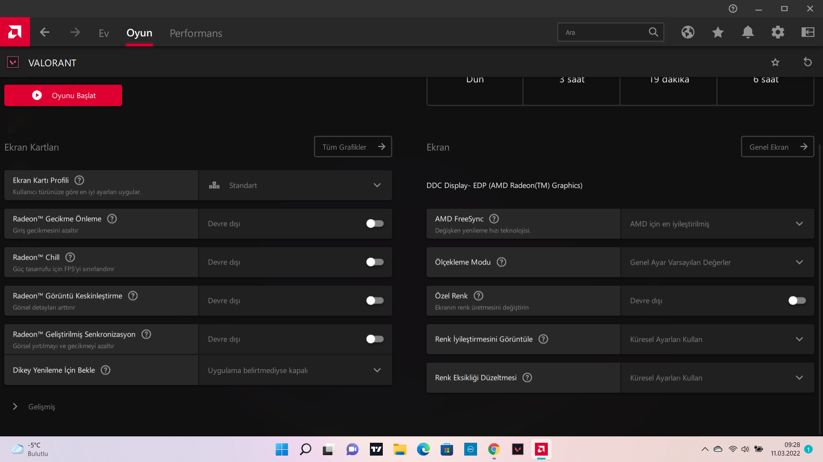
Task: Open the settings gear icon
Action: (x=778, y=32)
